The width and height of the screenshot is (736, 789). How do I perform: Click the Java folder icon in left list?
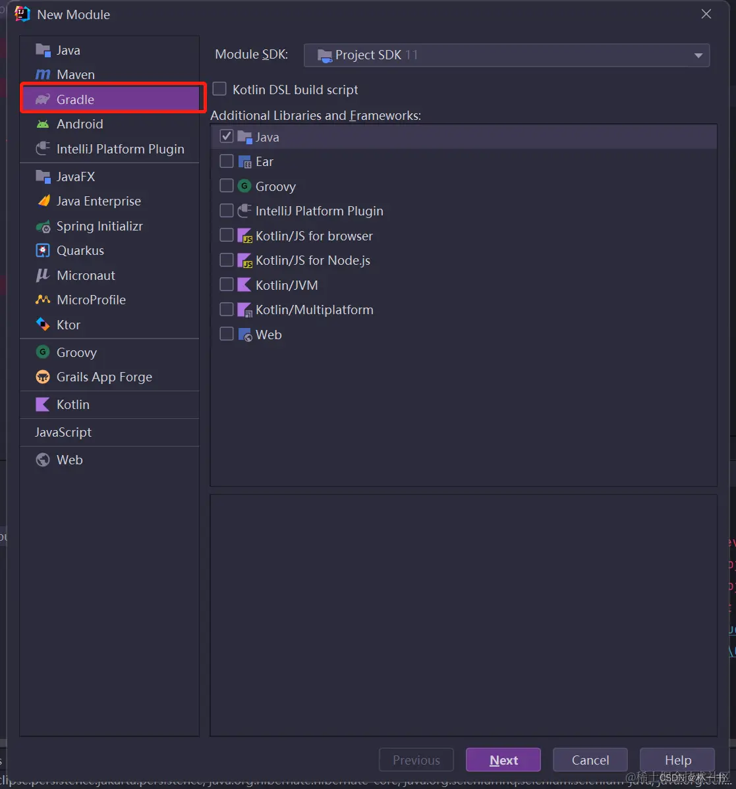43,50
